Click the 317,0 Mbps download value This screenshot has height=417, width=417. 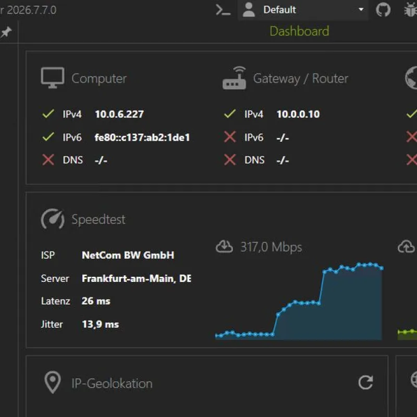pos(271,247)
